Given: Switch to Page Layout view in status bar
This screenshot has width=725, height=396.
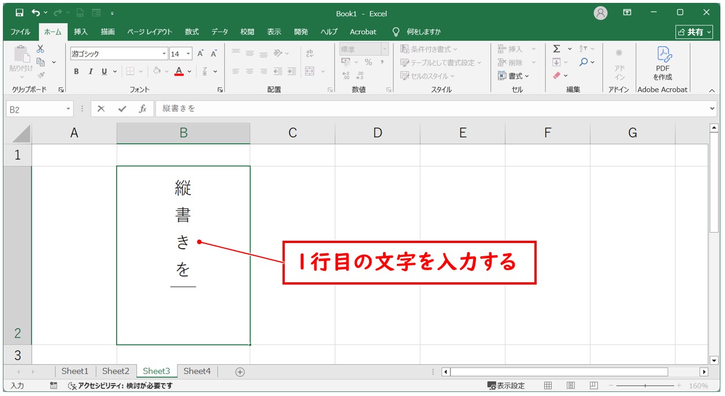Looking at the screenshot, I should (x=571, y=386).
